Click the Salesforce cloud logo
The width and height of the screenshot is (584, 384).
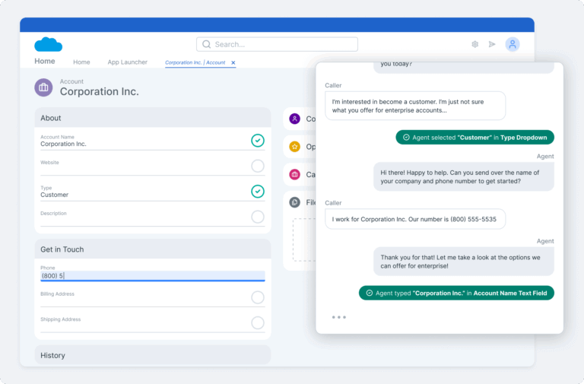click(48, 44)
